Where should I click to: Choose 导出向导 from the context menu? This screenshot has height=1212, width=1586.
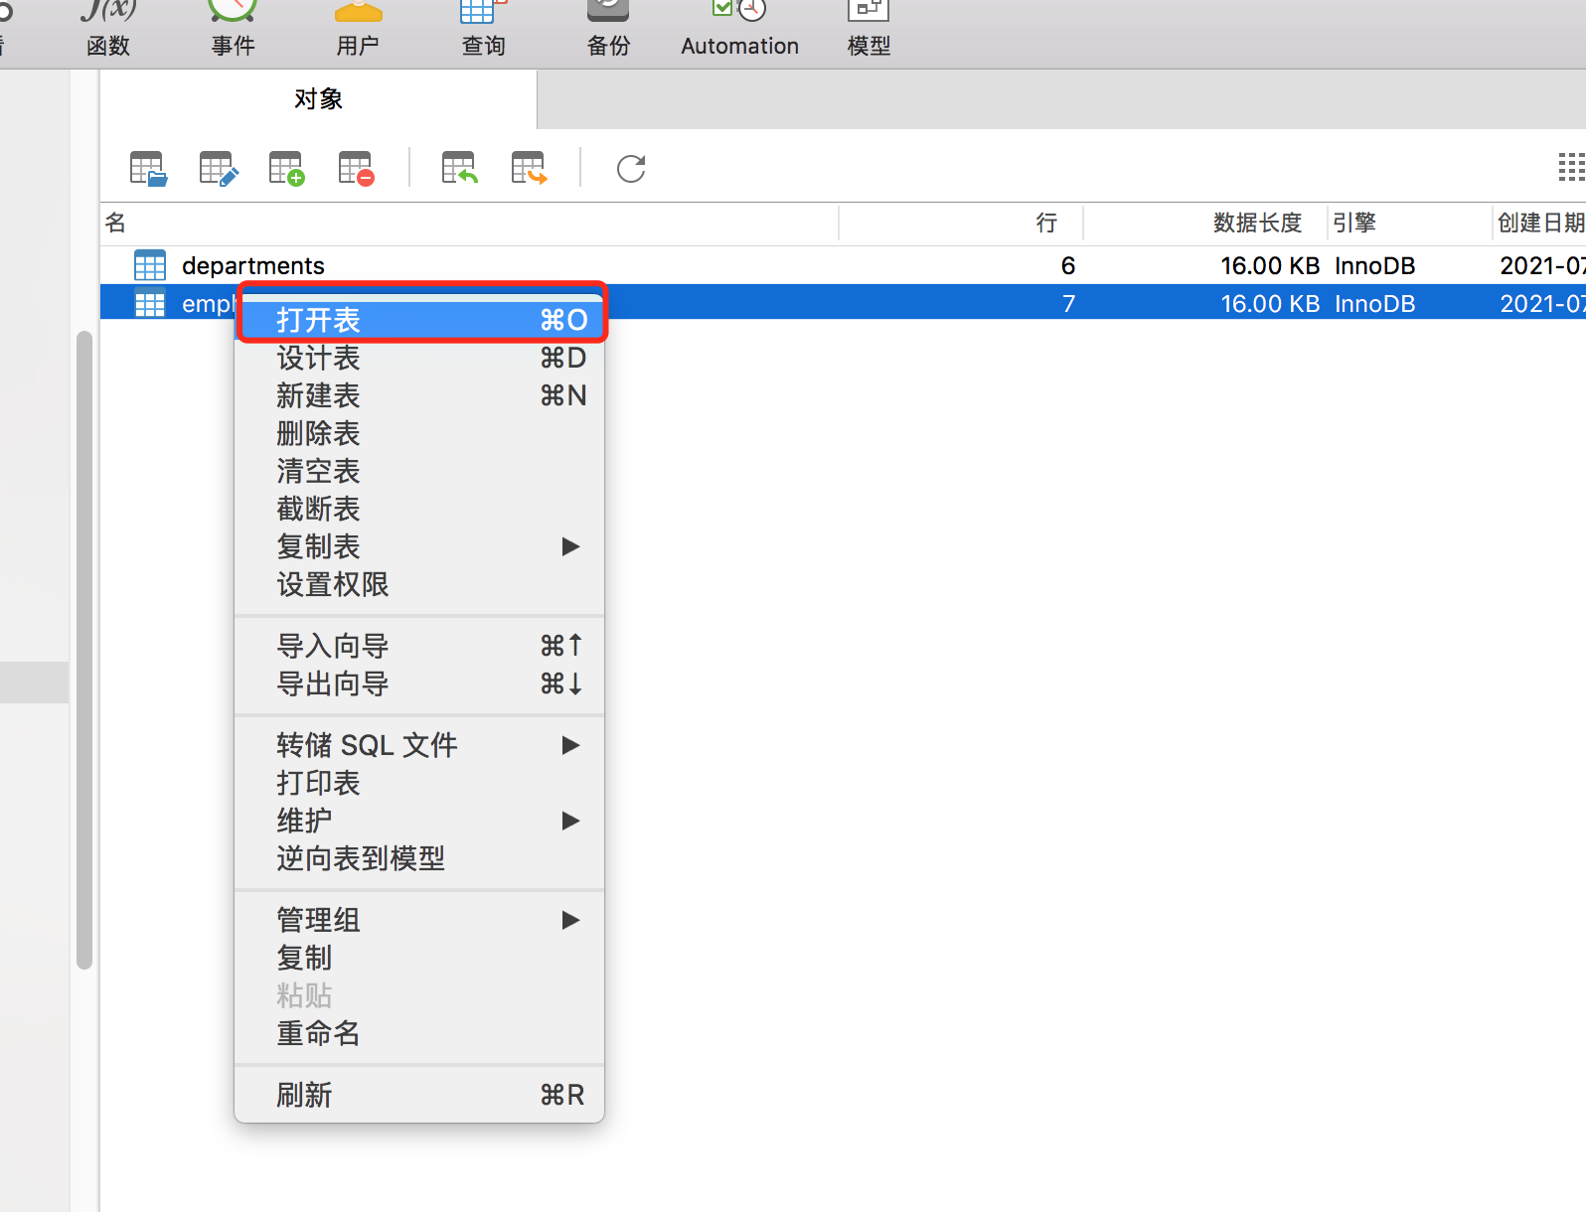[x=419, y=683]
